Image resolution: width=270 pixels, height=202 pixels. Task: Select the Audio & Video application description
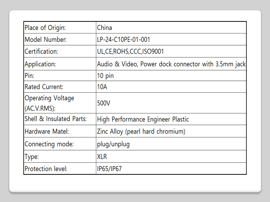tap(171, 64)
